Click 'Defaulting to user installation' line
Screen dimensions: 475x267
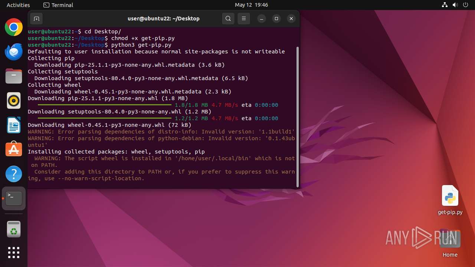(156, 52)
